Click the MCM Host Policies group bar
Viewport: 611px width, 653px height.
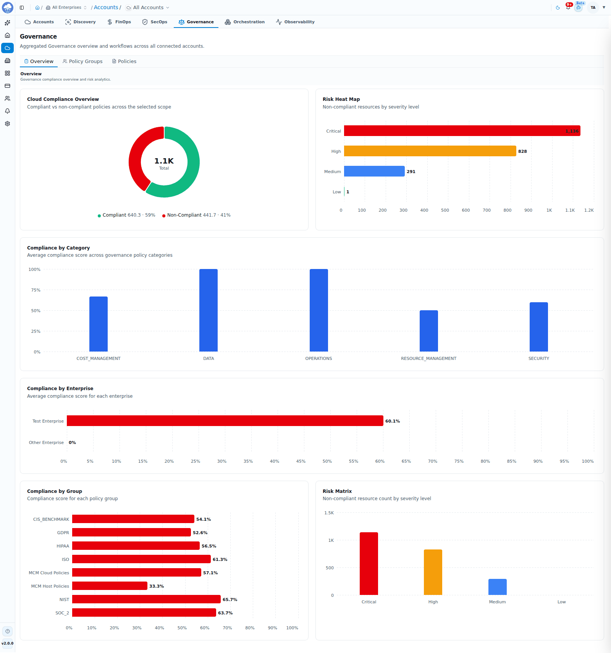[x=110, y=586]
